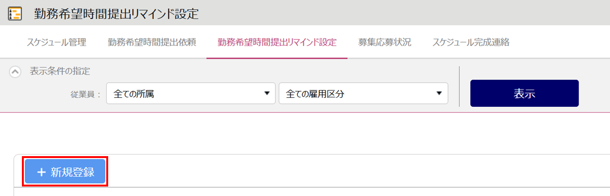Click the arrow of the 全ての雇用区分 combo box

click(x=439, y=93)
